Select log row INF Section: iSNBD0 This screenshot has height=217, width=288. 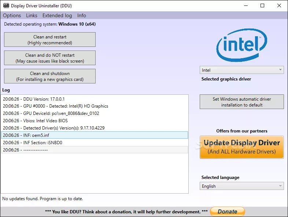coord(95,142)
